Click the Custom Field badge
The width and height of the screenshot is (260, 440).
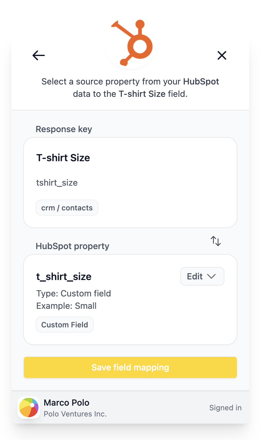[65, 325]
